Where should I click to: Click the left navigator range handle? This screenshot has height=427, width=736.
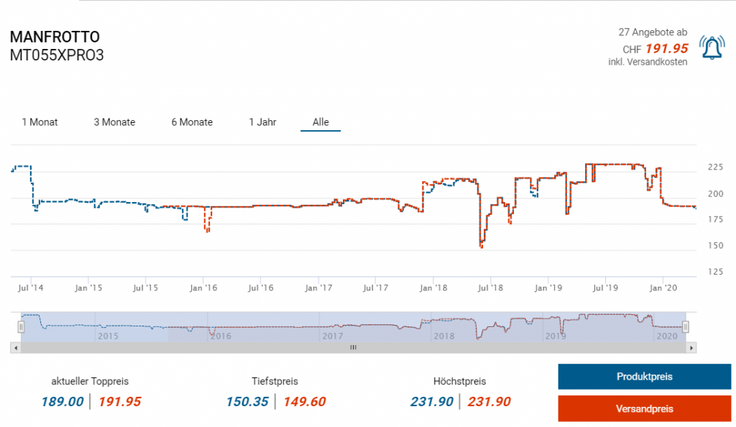(22, 326)
